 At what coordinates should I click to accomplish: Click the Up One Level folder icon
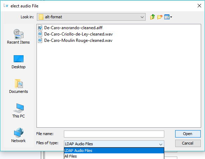pyautogui.click(x=152, y=17)
